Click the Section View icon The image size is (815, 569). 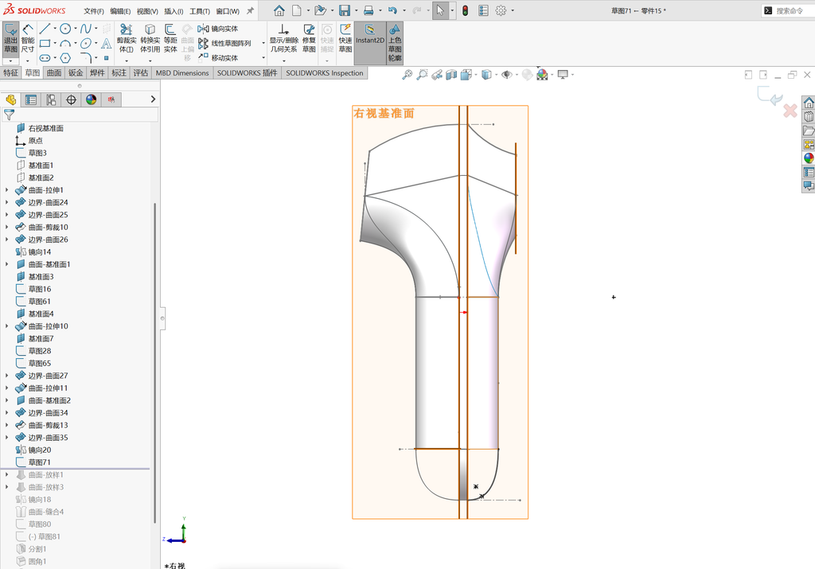coord(451,75)
